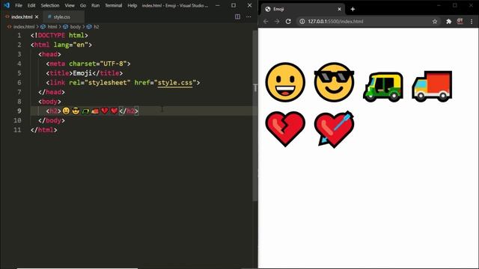Viewport: 479px width, 269px height.
Task: Open a new browser tab
Action: tap(353, 9)
